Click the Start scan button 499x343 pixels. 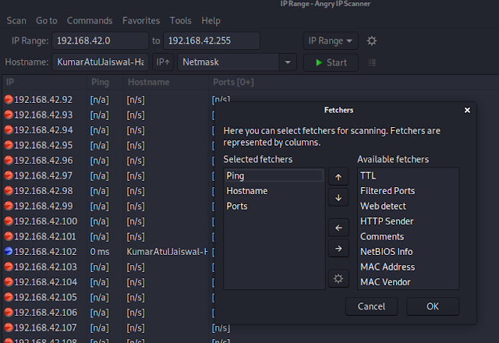point(331,62)
